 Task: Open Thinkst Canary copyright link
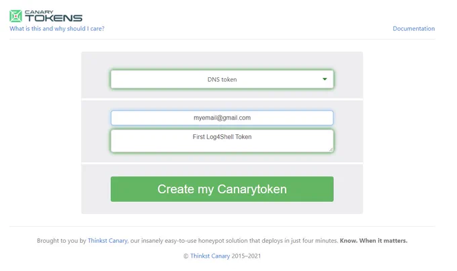pyautogui.click(x=210, y=256)
